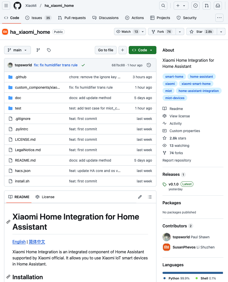228x282 pixels.
Task: Expand the main branch selector
Action: point(17,50)
